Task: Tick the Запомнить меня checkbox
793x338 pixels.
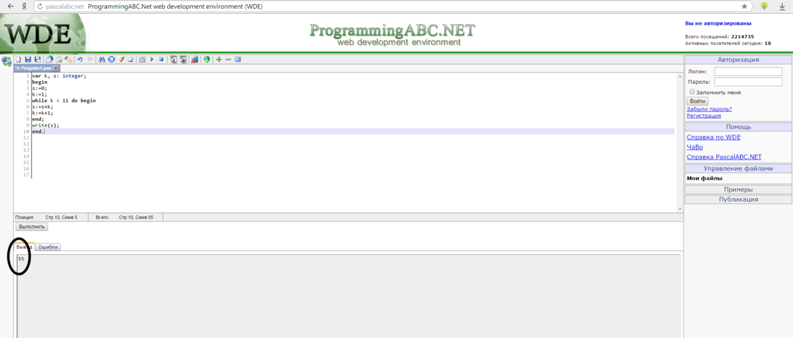Action: 692,92
